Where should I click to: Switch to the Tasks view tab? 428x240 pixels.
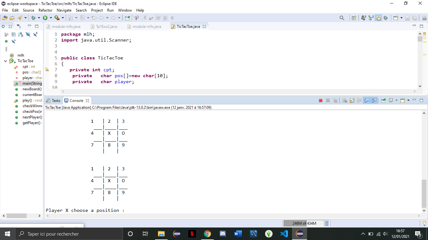pyautogui.click(x=53, y=100)
